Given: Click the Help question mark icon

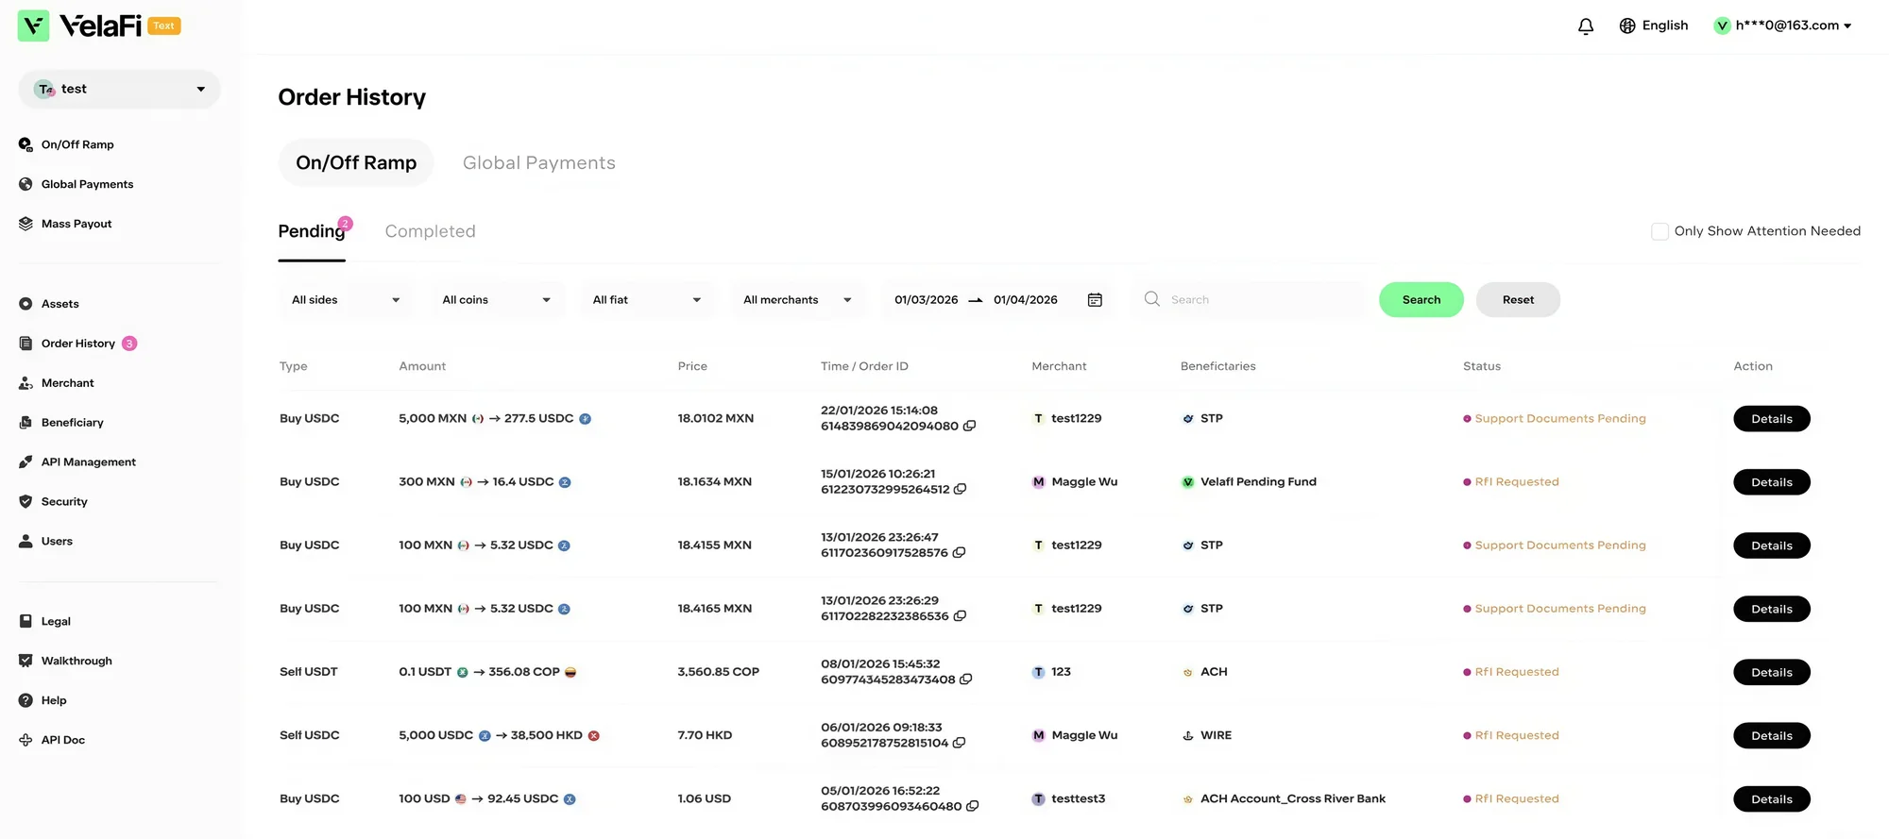Looking at the screenshot, I should point(26,700).
